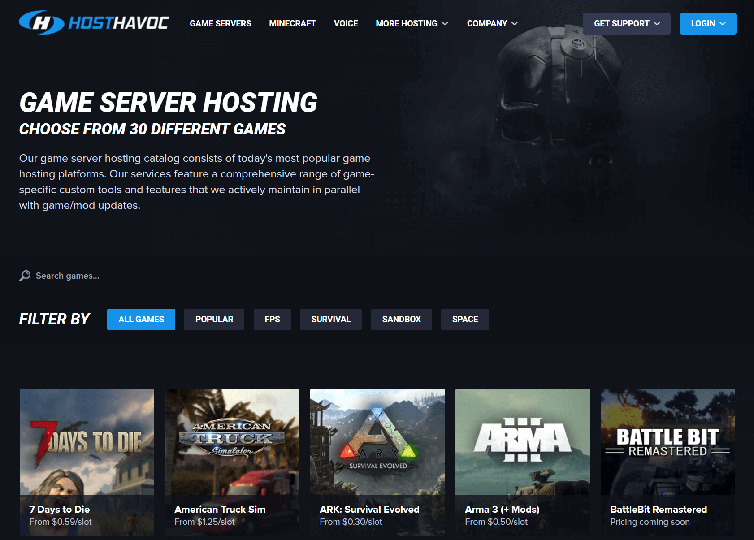Click the 7 Days to Die title link
Image resolution: width=754 pixels, height=540 pixels.
60,510
